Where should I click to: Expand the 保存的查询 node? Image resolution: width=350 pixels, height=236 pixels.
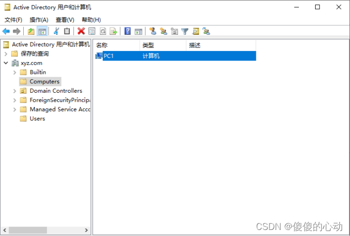(x=6, y=53)
